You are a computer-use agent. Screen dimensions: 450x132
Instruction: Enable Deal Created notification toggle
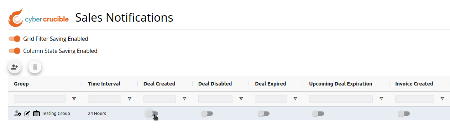152,114
